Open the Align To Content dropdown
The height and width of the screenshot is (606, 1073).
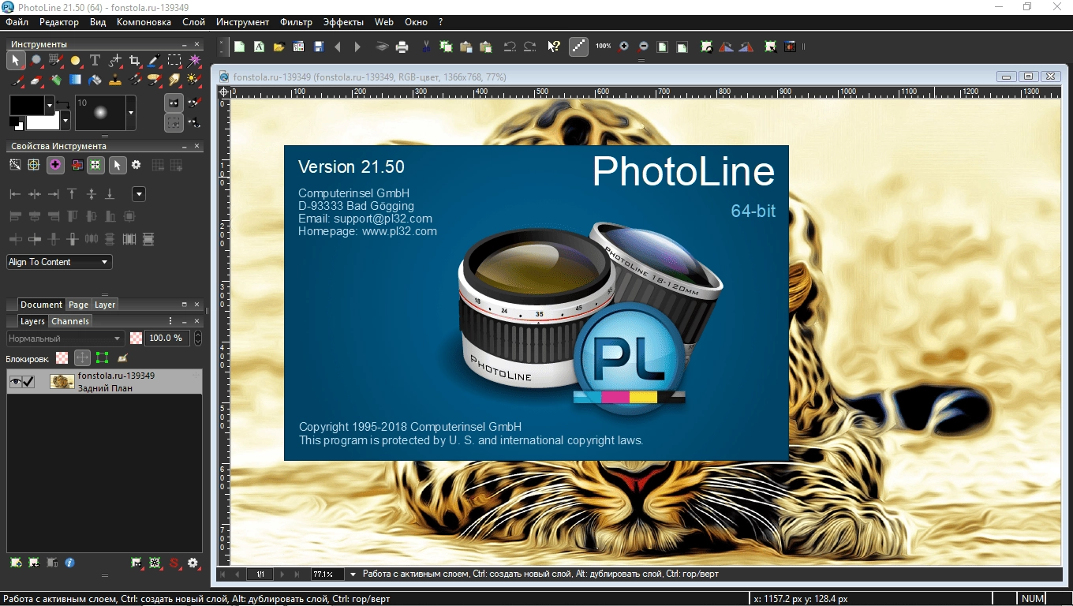tap(59, 262)
